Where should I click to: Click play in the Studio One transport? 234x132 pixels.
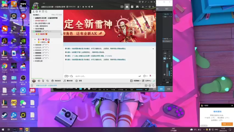click(85, 89)
